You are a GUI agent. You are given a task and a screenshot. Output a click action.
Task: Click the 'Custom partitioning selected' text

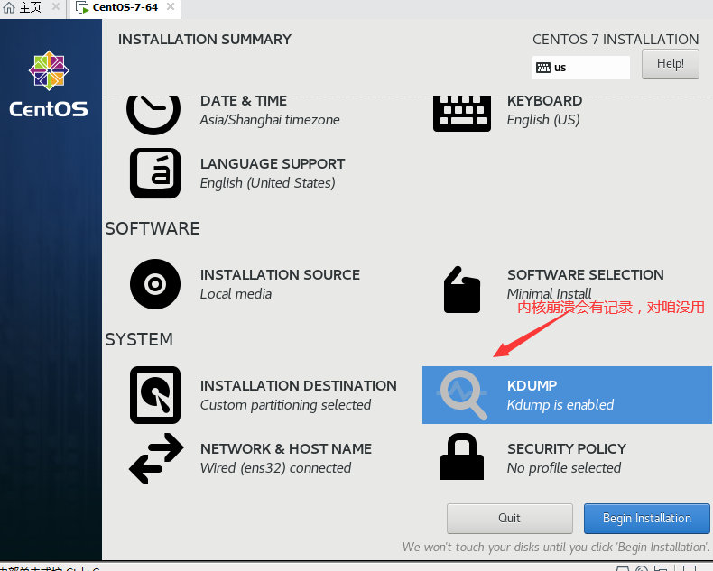pos(285,405)
